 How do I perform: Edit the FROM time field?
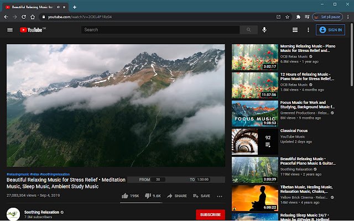pos(158,180)
